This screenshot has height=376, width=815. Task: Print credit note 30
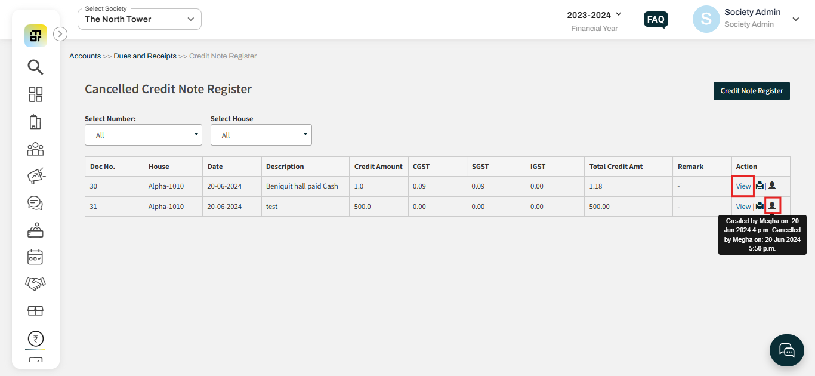point(760,186)
